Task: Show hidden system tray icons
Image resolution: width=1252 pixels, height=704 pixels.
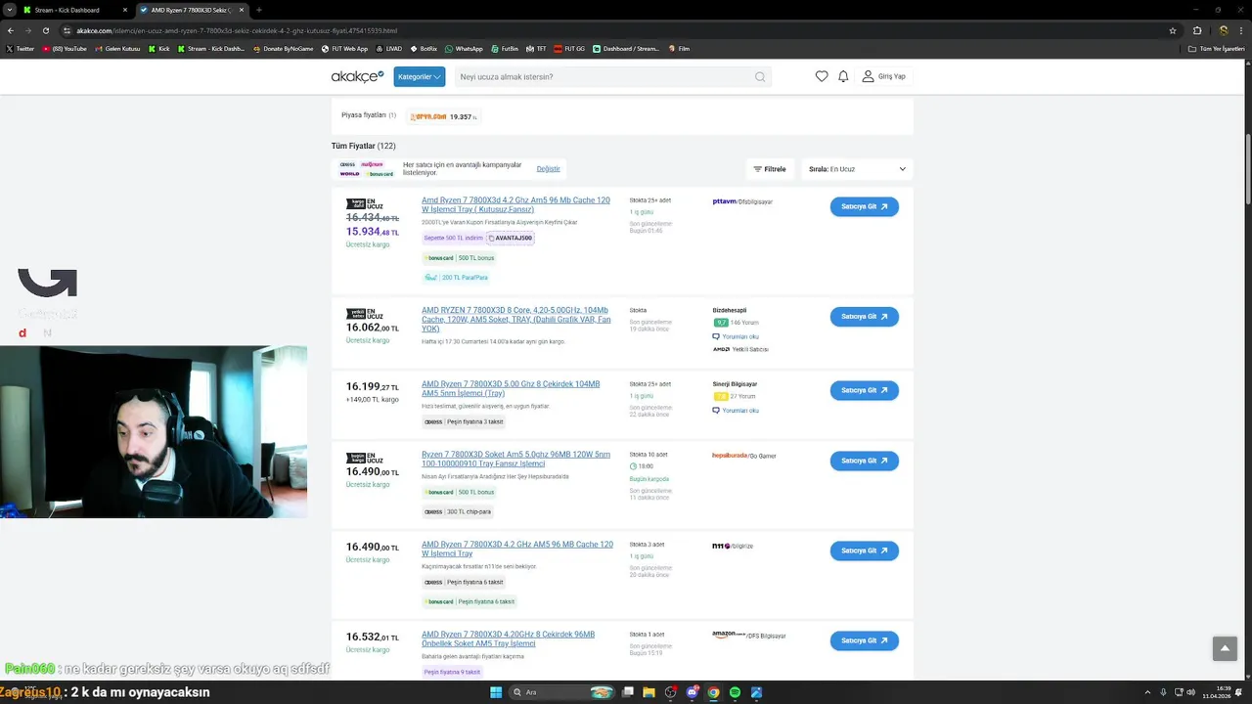Action: tap(1147, 692)
